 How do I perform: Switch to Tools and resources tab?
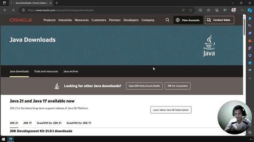[x=46, y=71]
